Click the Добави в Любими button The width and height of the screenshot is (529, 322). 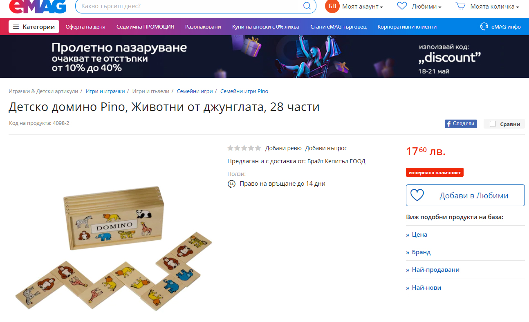465,195
